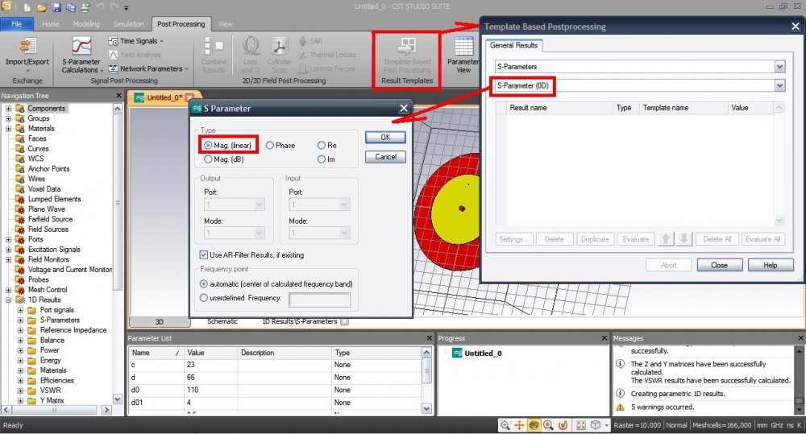Open S-Parameter Calculations tool
806x434 pixels.
[x=81, y=54]
